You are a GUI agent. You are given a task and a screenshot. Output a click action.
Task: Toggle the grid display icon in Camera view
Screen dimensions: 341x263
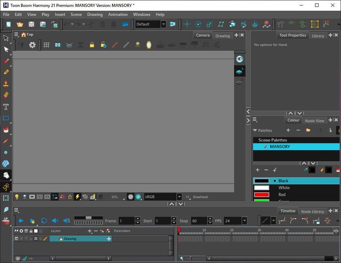[46, 45]
